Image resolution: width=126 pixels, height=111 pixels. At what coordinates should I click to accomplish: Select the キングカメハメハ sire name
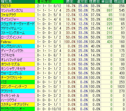point(11,46)
